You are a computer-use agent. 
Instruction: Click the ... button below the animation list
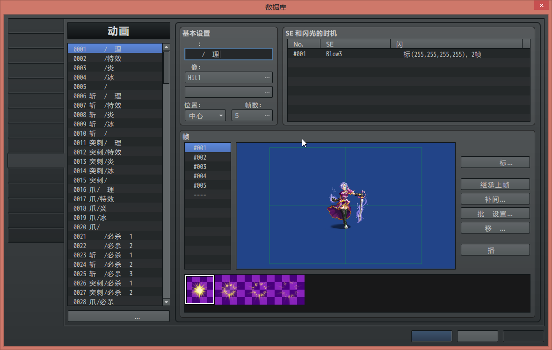(x=119, y=316)
